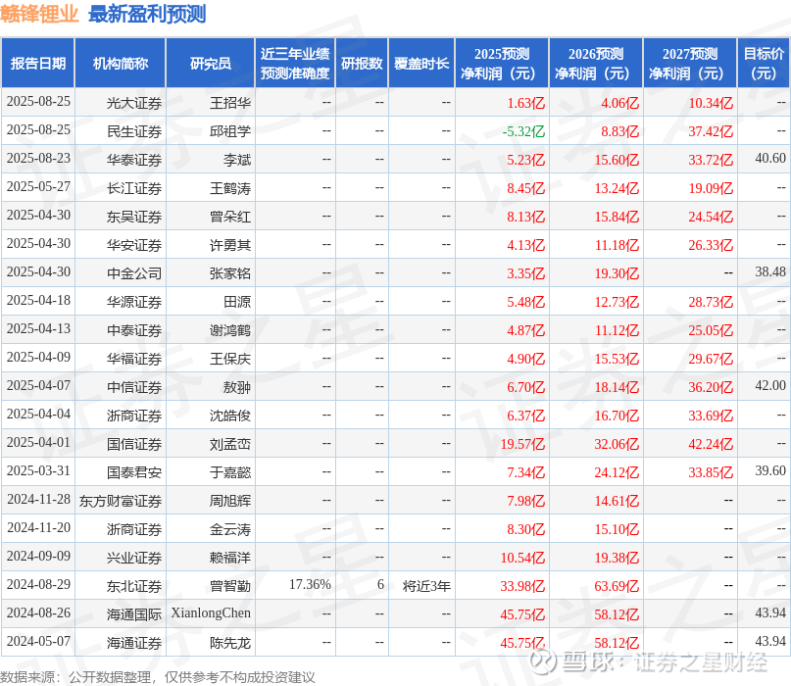
Task: Click the 10.34亿 2027 profit value
Action: (711, 103)
